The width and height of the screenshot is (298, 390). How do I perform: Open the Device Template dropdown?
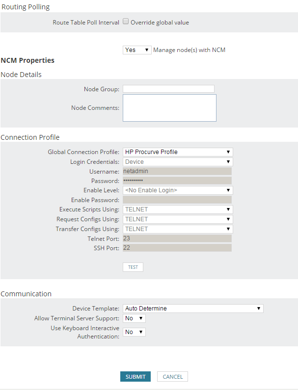tap(193, 309)
